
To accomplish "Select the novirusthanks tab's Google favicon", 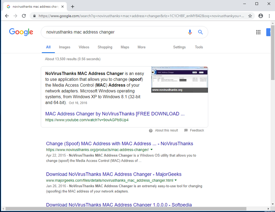I will click(8, 7).
